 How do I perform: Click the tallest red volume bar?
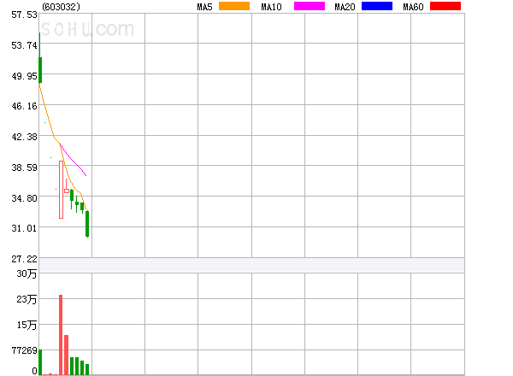click(61, 335)
